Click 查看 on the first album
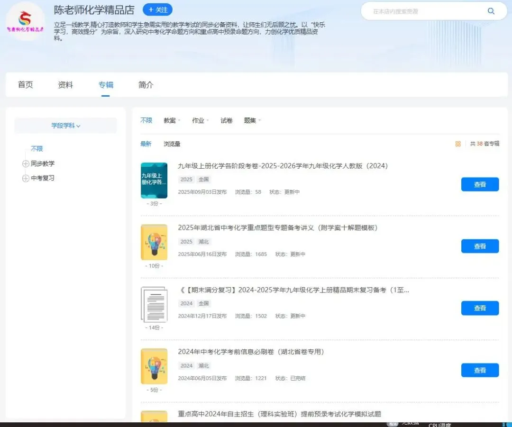 480,184
